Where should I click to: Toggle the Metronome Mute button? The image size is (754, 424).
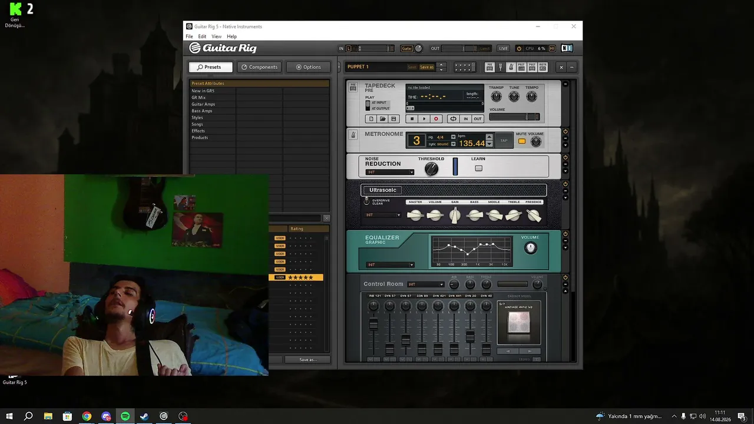coord(521,141)
